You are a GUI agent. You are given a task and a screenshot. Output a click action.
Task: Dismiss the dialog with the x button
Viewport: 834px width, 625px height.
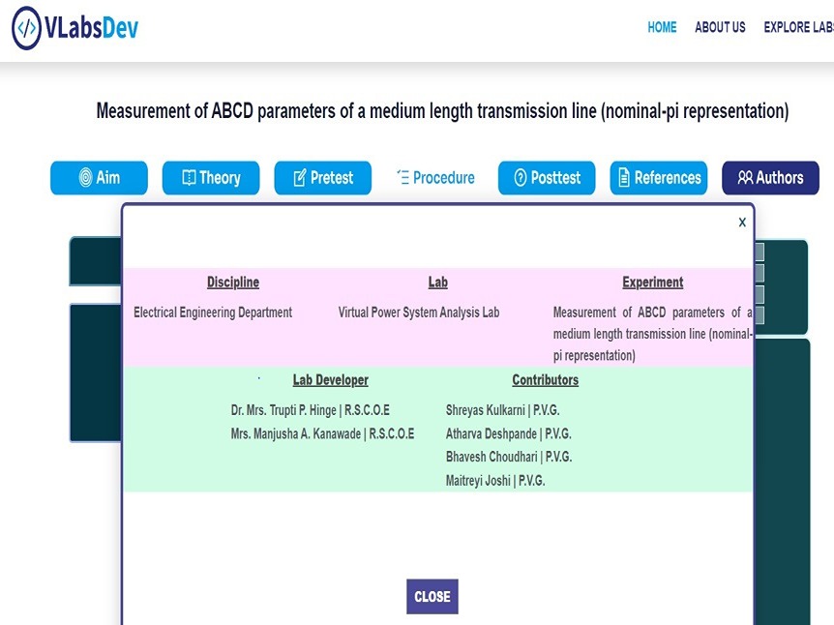pos(742,223)
